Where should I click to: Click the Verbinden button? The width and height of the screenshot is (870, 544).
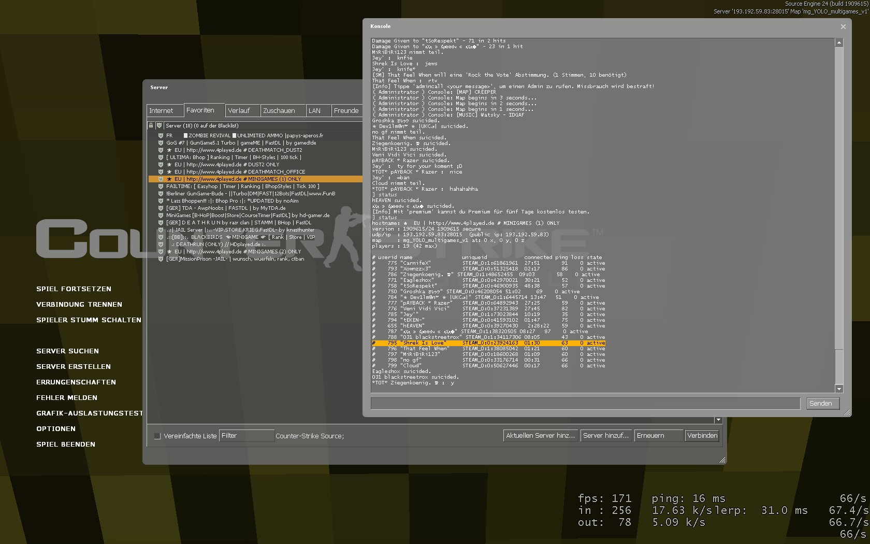click(x=702, y=436)
